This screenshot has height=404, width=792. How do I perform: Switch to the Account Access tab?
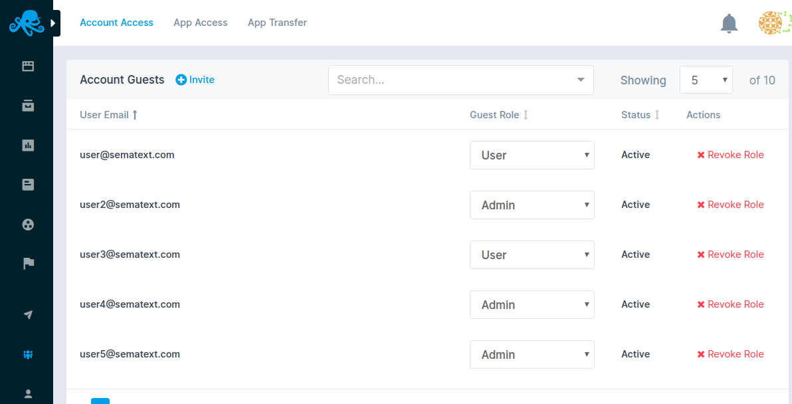coord(117,23)
